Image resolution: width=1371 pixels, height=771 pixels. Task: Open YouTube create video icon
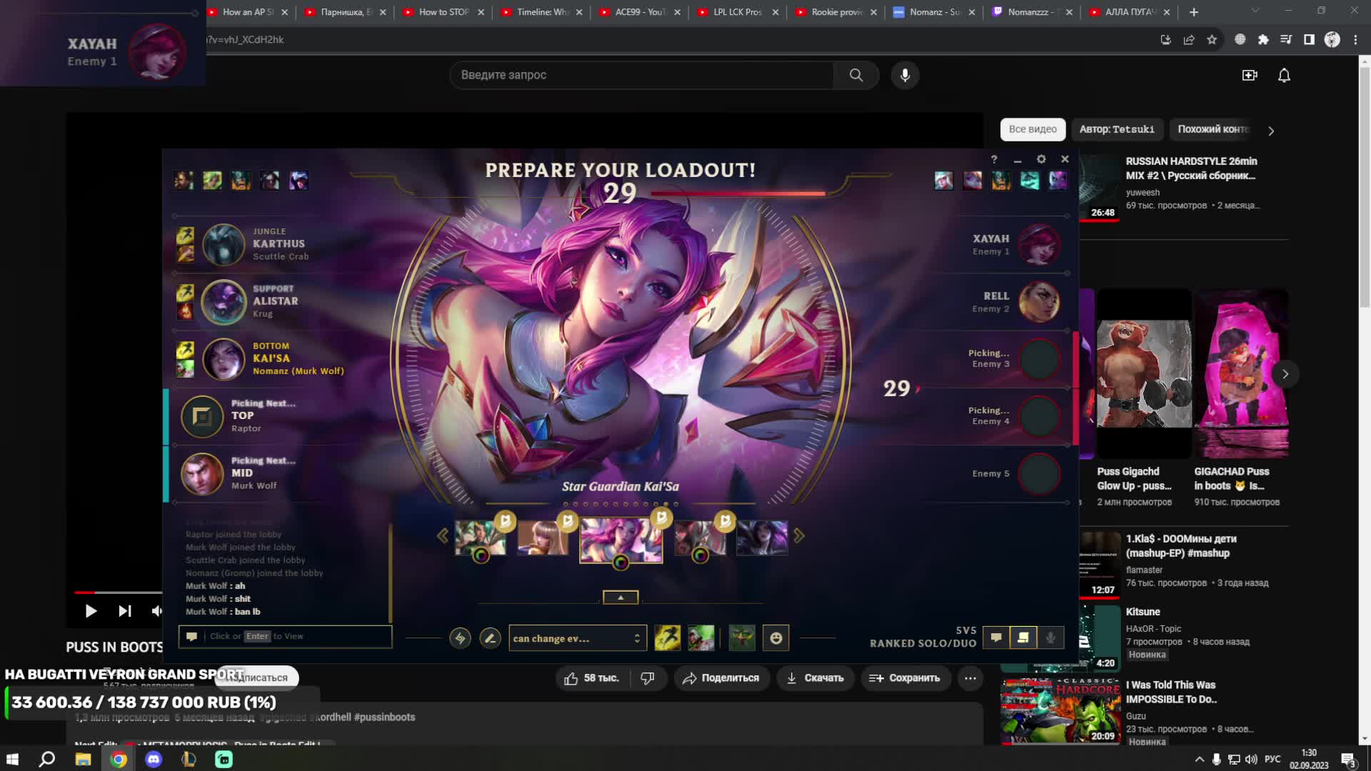point(1250,75)
